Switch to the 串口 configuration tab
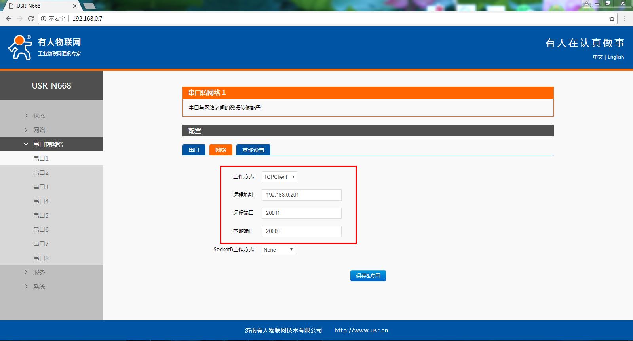The width and height of the screenshot is (633, 341). [x=194, y=150]
